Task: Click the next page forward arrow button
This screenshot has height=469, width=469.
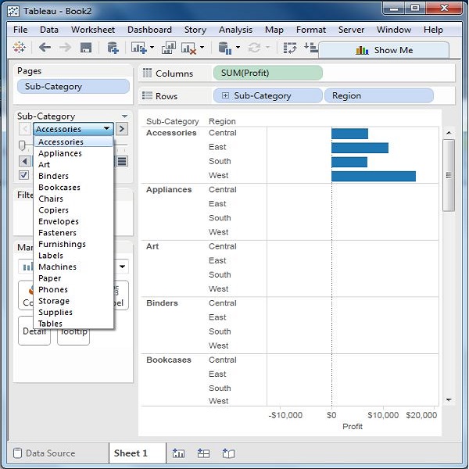Action: click(122, 129)
